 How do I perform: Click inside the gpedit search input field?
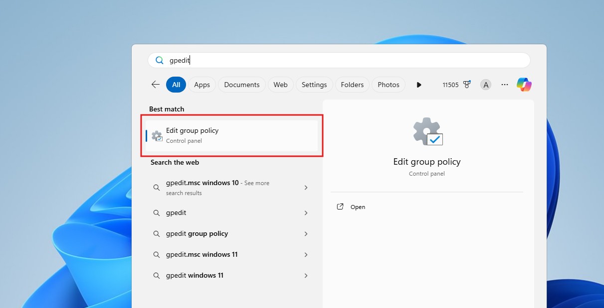click(299, 60)
